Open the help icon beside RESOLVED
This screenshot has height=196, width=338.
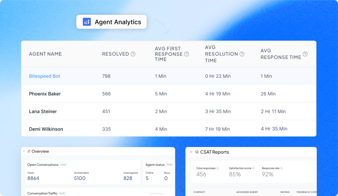(x=133, y=54)
